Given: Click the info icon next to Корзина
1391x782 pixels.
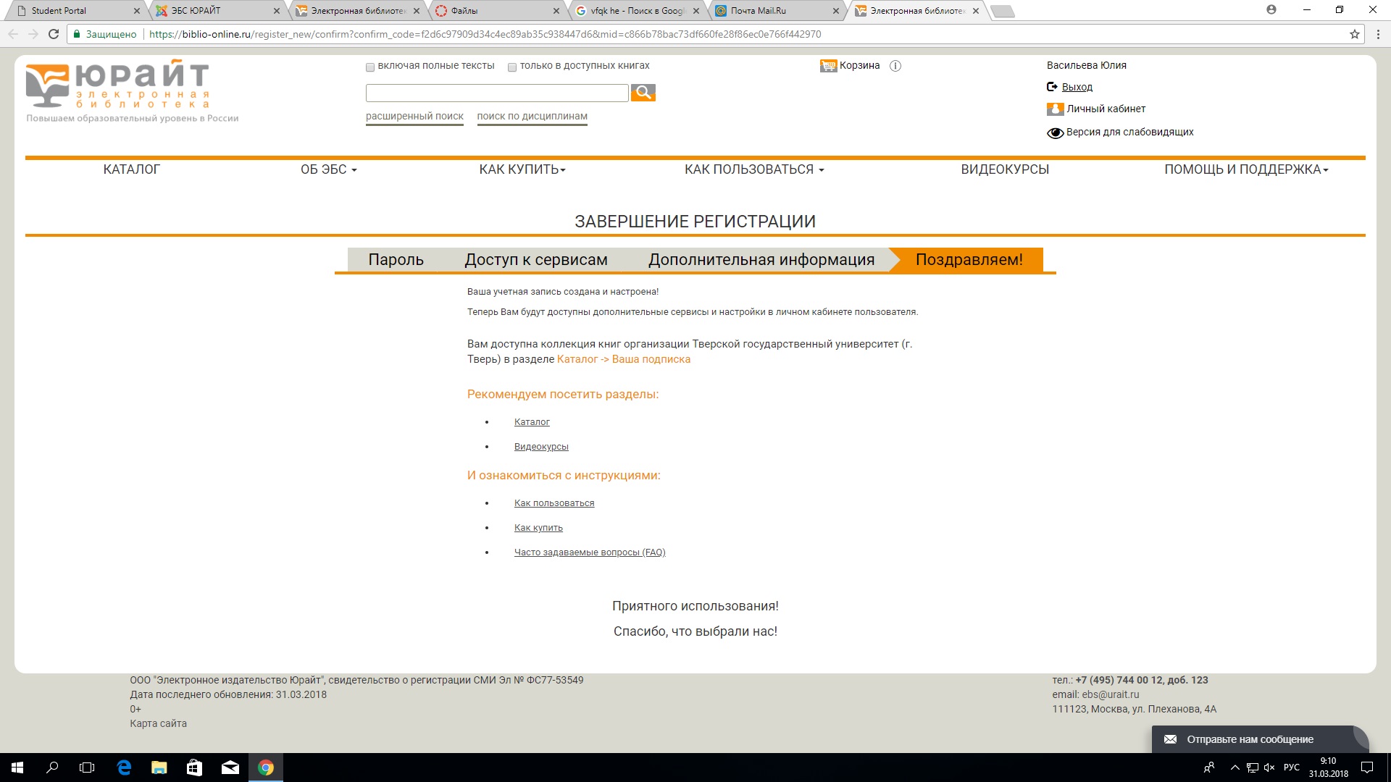Looking at the screenshot, I should (895, 66).
